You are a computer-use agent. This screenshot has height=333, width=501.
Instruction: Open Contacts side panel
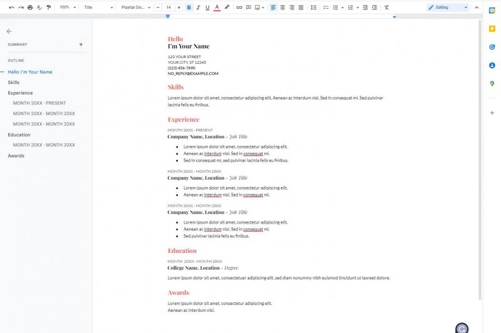point(492,65)
